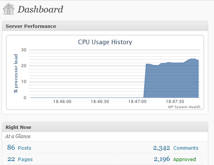Viewport: 214px width, 165px height.
Task: Click the % processor load axis title
Action: [16, 73]
